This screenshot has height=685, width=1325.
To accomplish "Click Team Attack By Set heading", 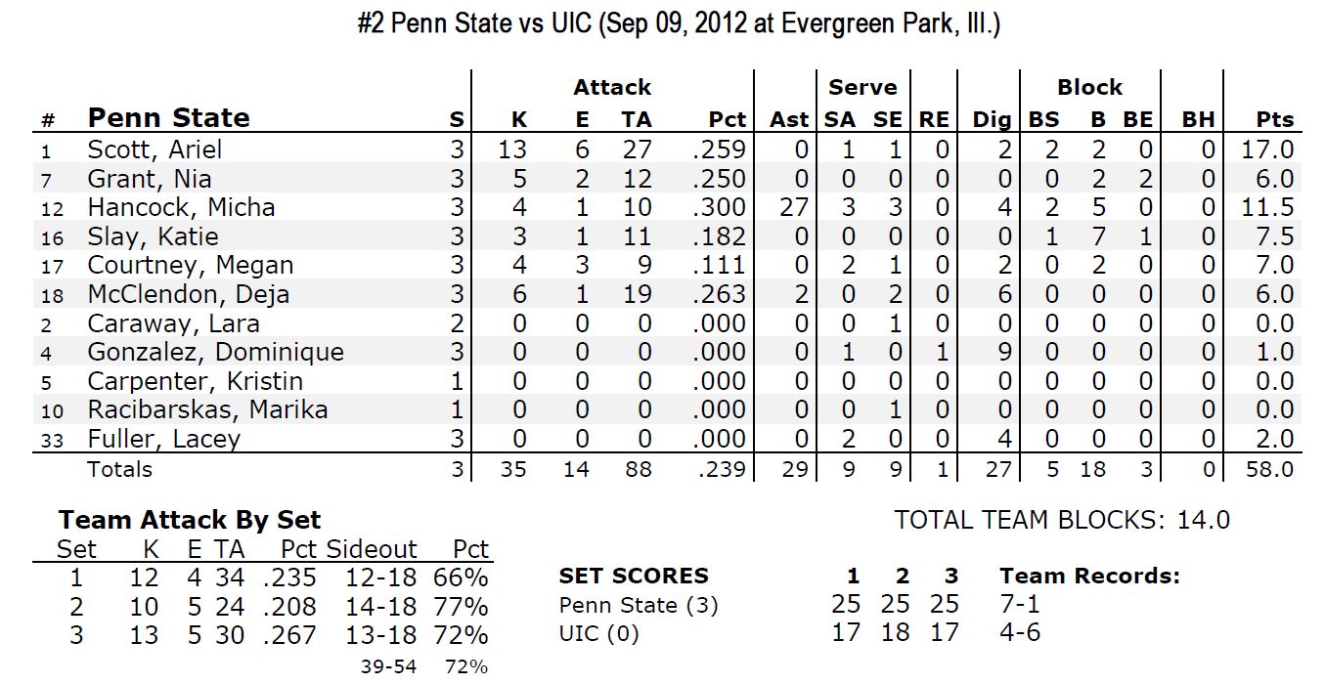I will click(x=189, y=520).
